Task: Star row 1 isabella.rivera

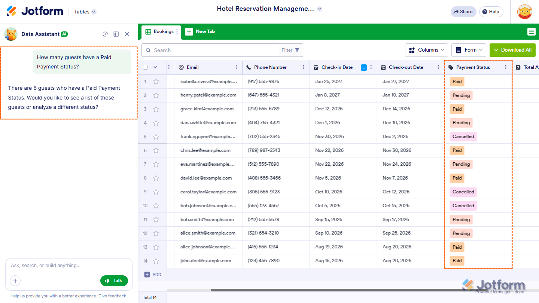Action: (156, 82)
